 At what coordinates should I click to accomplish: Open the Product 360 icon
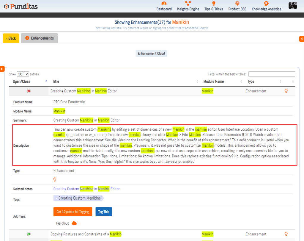[237, 4]
